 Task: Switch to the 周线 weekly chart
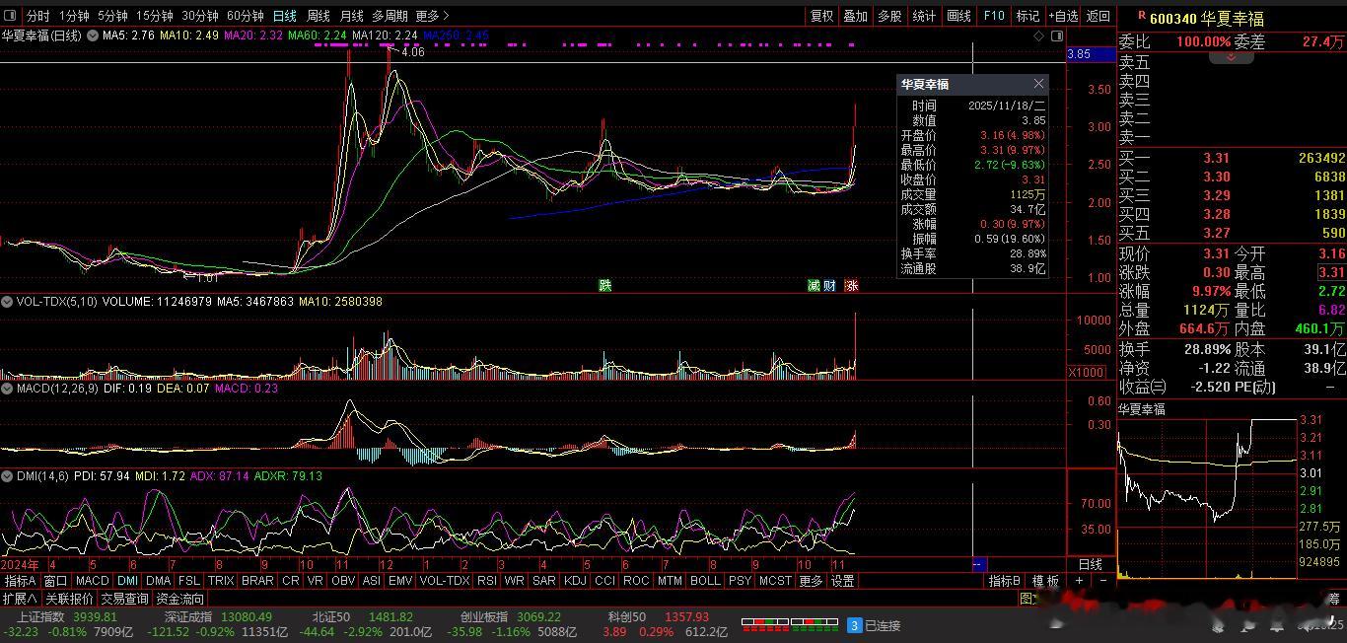click(x=318, y=16)
